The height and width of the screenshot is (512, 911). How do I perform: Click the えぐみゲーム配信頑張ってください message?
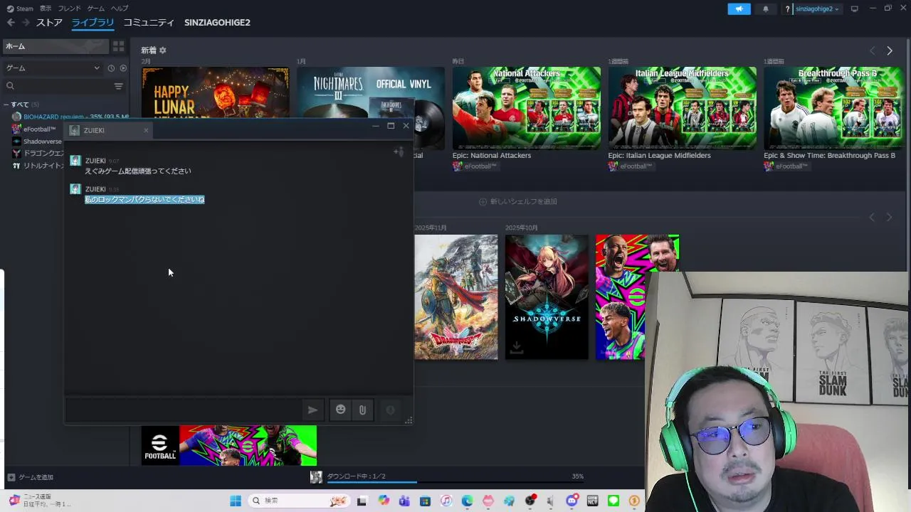tap(137, 171)
